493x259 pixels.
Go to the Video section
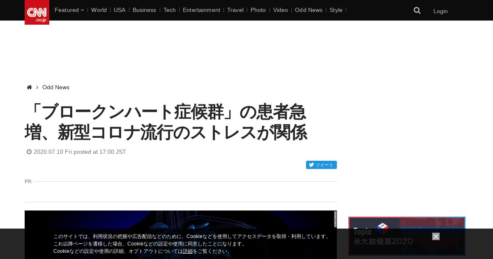tap(281, 10)
